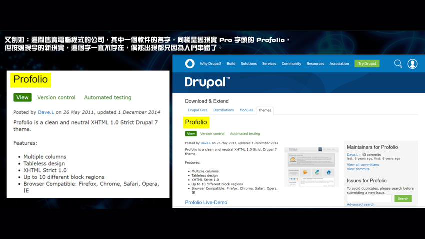Open Version control on the Drupal page
This screenshot has width=425, height=239.
212,134
